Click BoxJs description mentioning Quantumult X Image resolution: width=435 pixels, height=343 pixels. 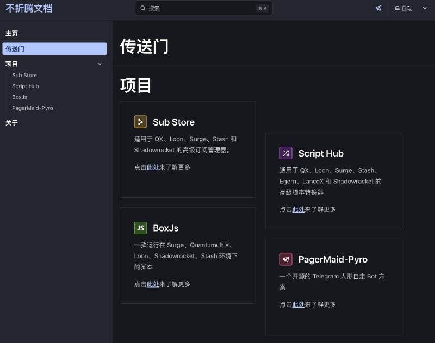(x=185, y=256)
